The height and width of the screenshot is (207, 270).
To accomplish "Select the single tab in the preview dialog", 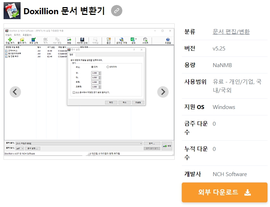I will (71, 54).
